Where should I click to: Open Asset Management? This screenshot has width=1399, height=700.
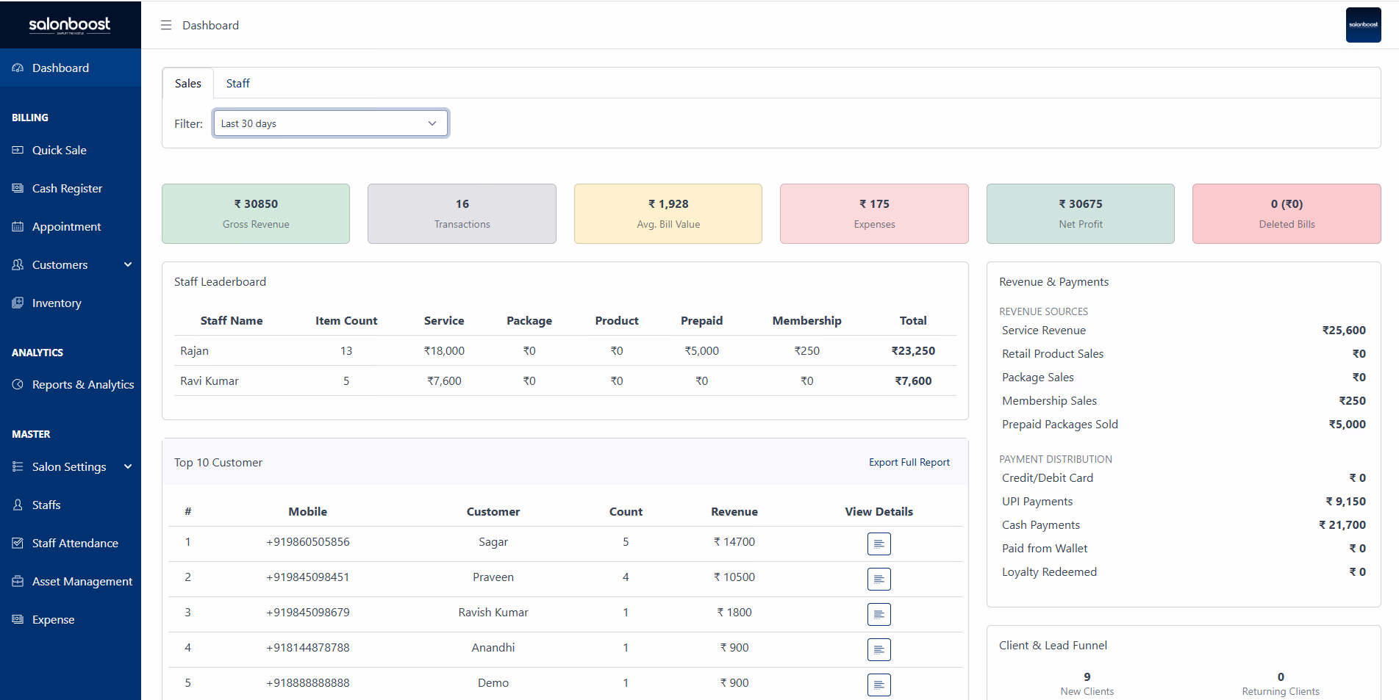click(x=71, y=581)
